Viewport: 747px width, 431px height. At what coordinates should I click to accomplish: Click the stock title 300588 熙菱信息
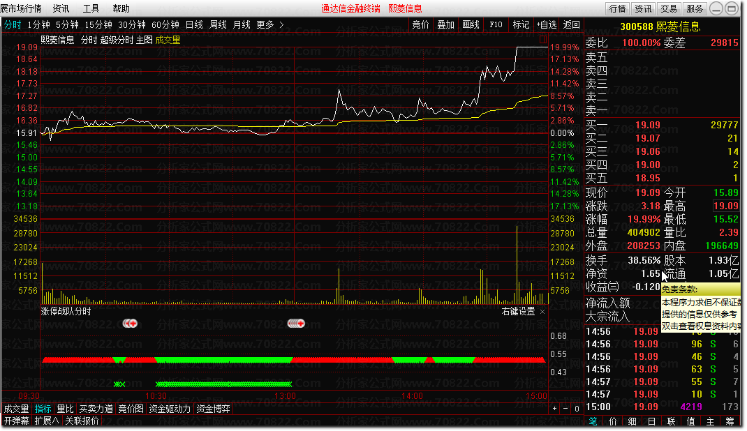coord(660,27)
